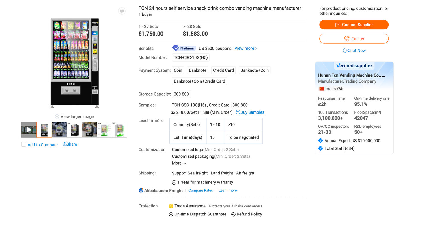Choose the 300-800 storage capacity option

click(181, 94)
